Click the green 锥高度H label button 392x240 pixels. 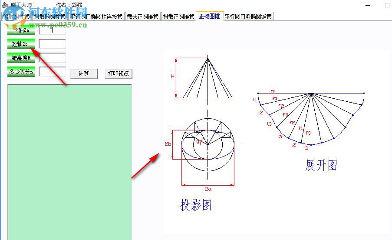tap(21, 58)
